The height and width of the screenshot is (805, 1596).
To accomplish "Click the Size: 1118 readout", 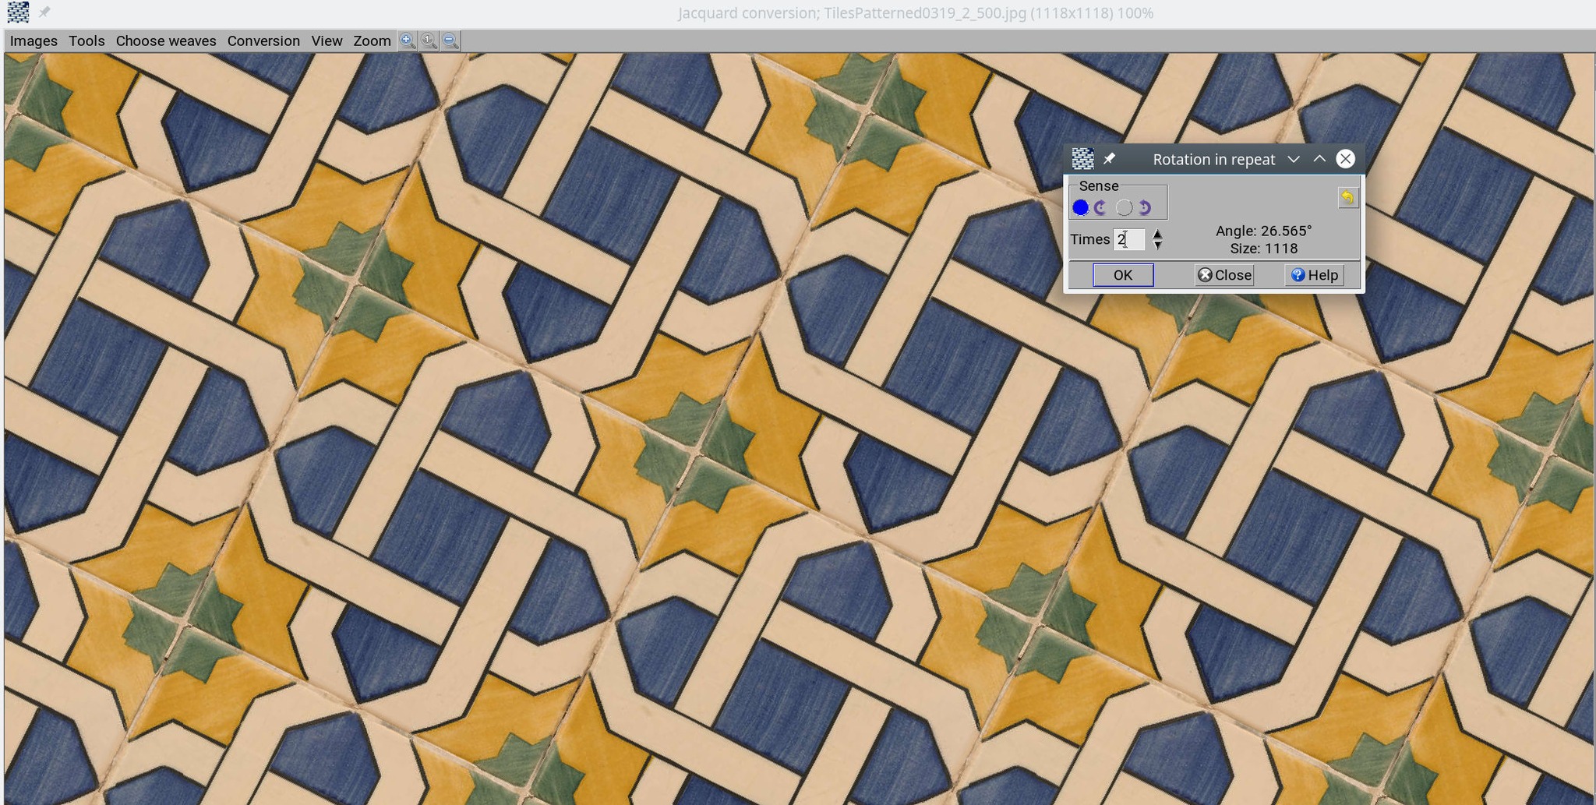I will 1263,249.
